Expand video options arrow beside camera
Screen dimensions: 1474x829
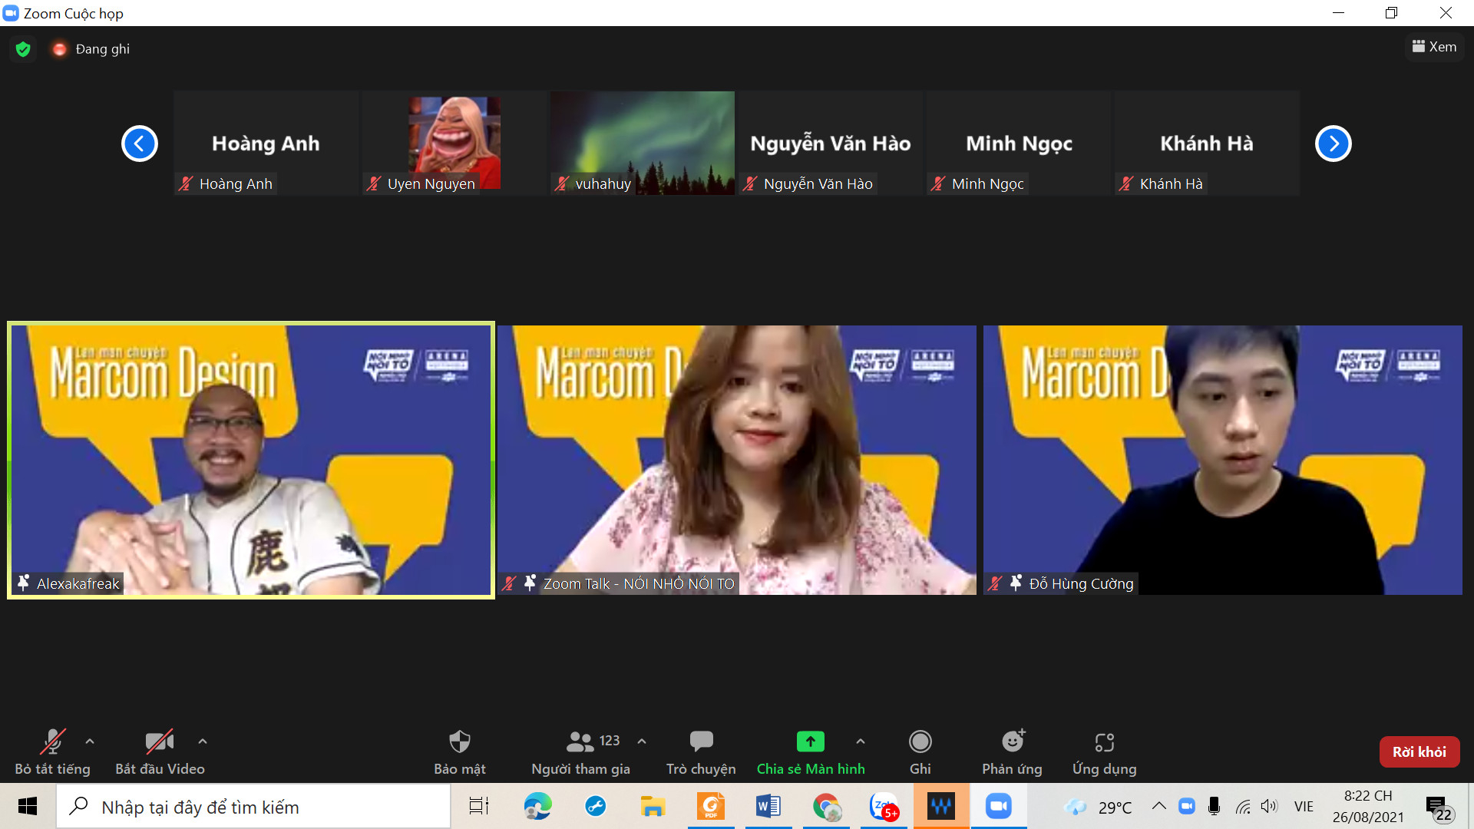[203, 741]
